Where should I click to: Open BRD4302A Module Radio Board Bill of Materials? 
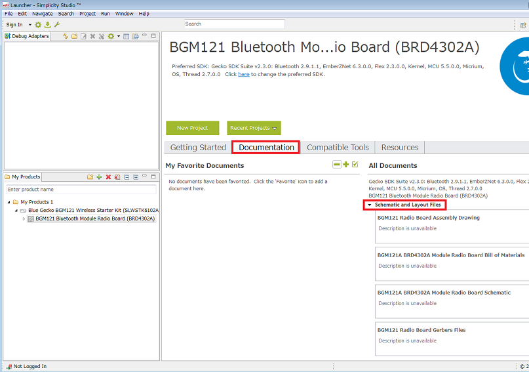(x=451, y=255)
